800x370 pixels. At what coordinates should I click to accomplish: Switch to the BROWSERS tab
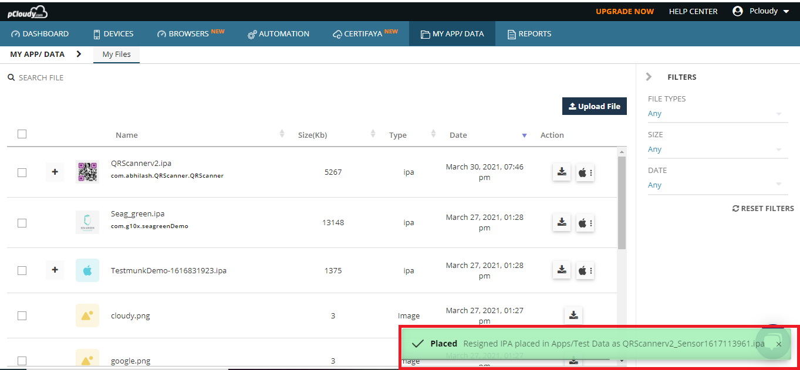tap(191, 33)
